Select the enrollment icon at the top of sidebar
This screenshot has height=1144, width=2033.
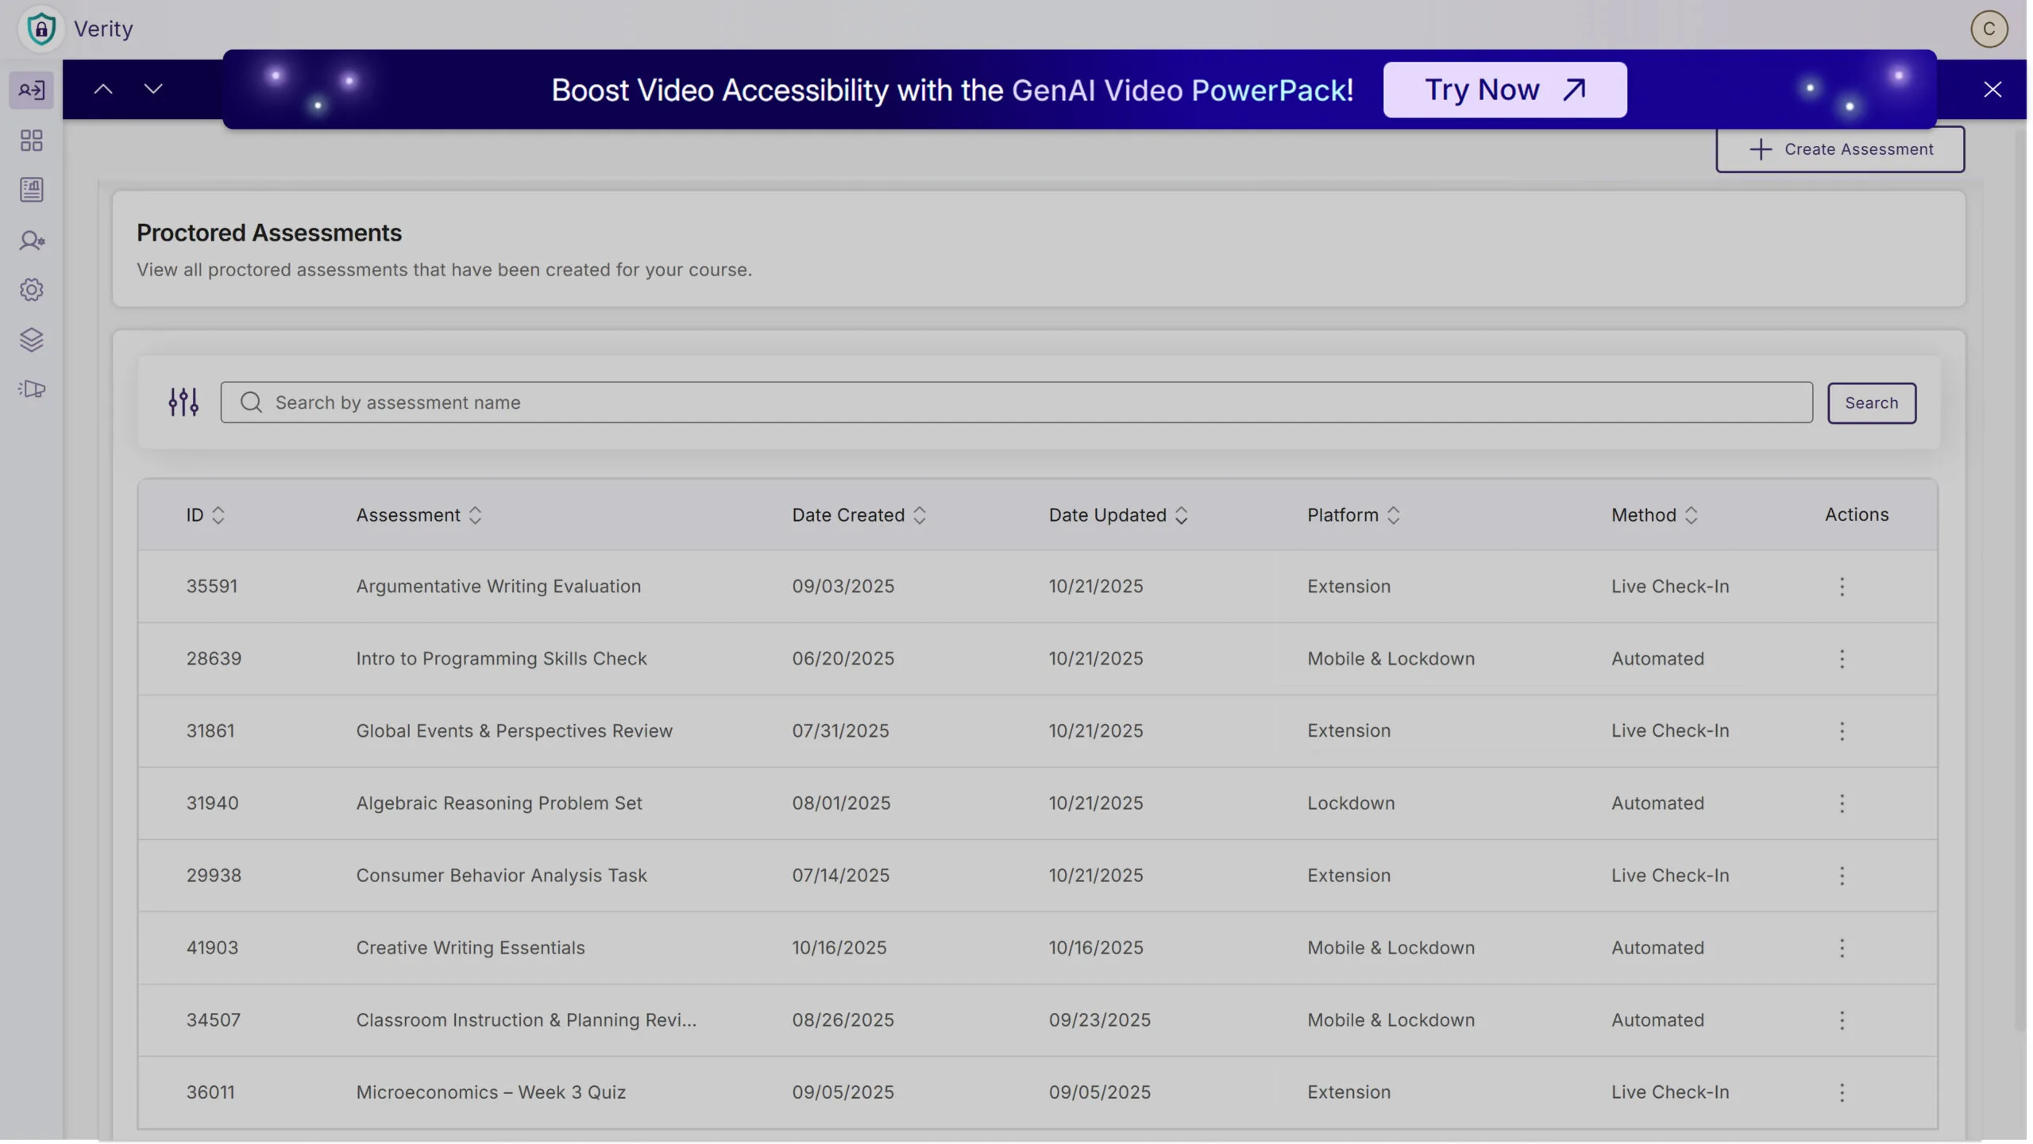[31, 89]
